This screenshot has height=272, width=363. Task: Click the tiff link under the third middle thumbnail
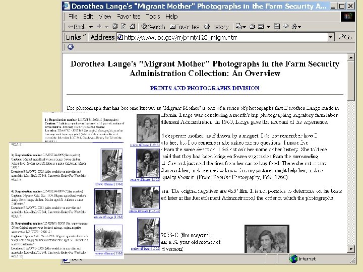pos(144,211)
